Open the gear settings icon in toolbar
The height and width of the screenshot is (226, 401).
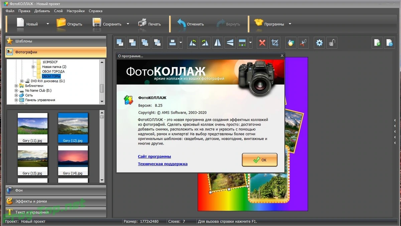[x=319, y=43]
